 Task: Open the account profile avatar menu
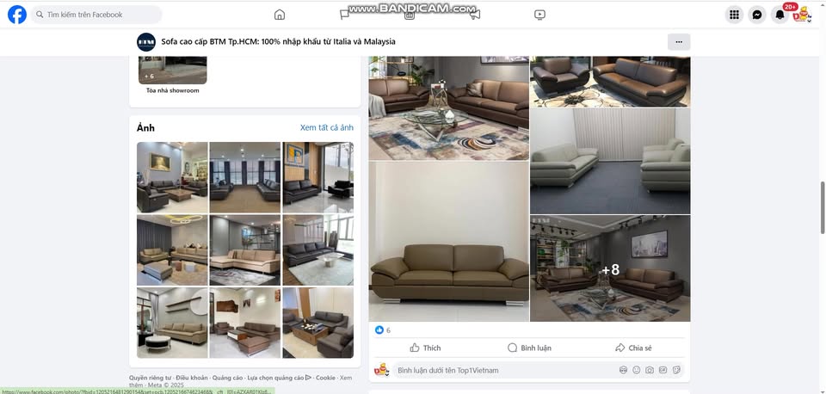802,15
